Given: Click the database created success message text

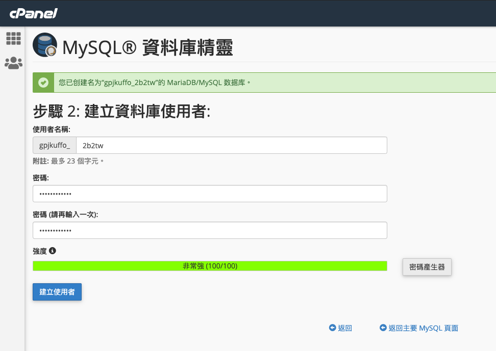Looking at the screenshot, I should [x=155, y=83].
